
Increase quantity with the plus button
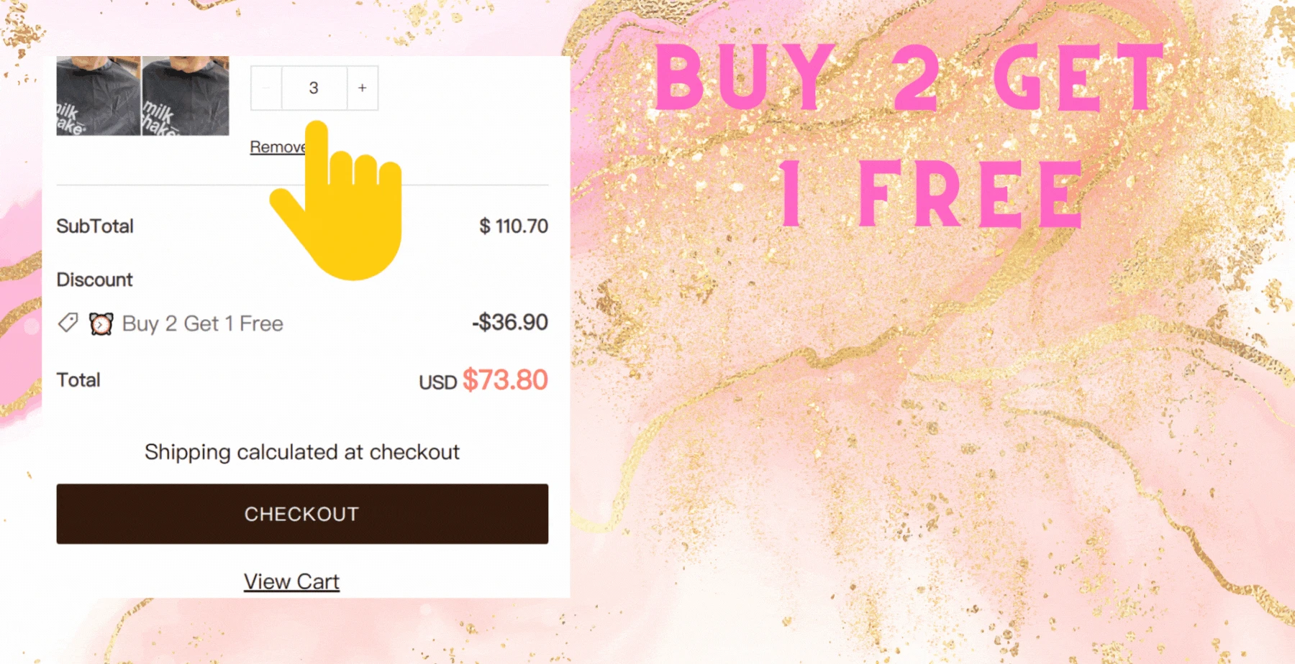point(363,88)
